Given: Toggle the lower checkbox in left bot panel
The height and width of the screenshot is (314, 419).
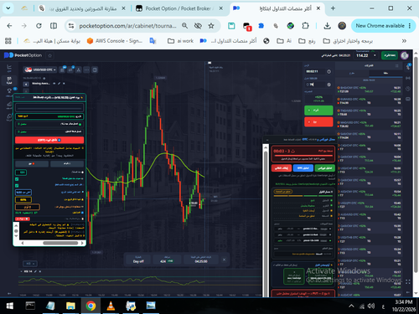Looking at the screenshot, I should (x=17, y=186).
